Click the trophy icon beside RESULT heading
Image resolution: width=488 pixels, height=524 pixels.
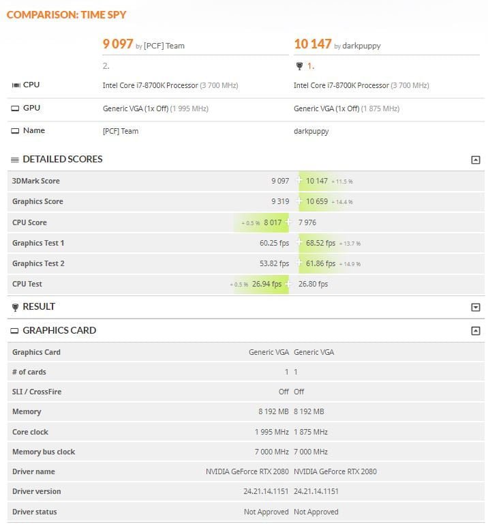[x=15, y=307]
